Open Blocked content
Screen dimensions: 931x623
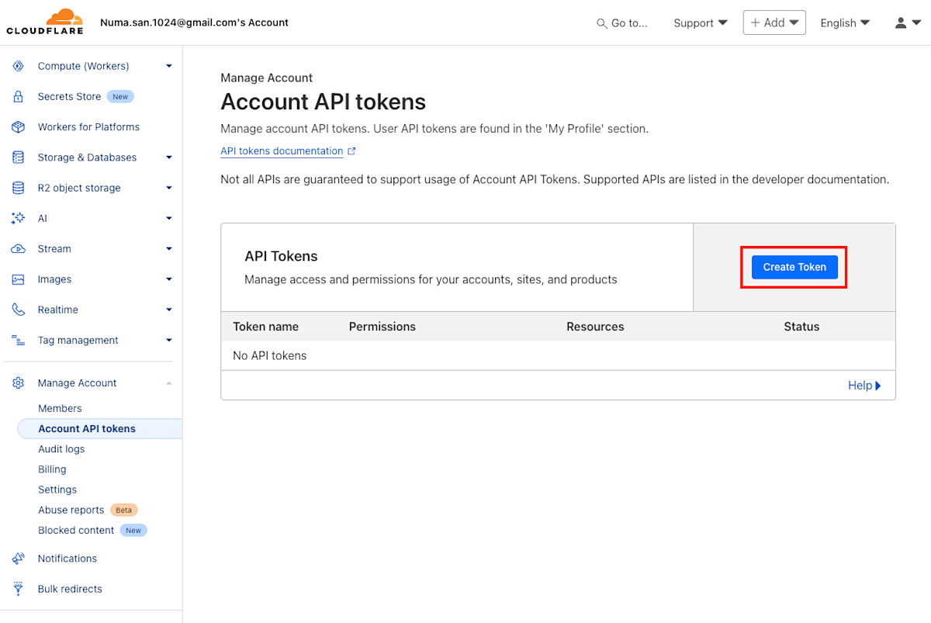[76, 531]
